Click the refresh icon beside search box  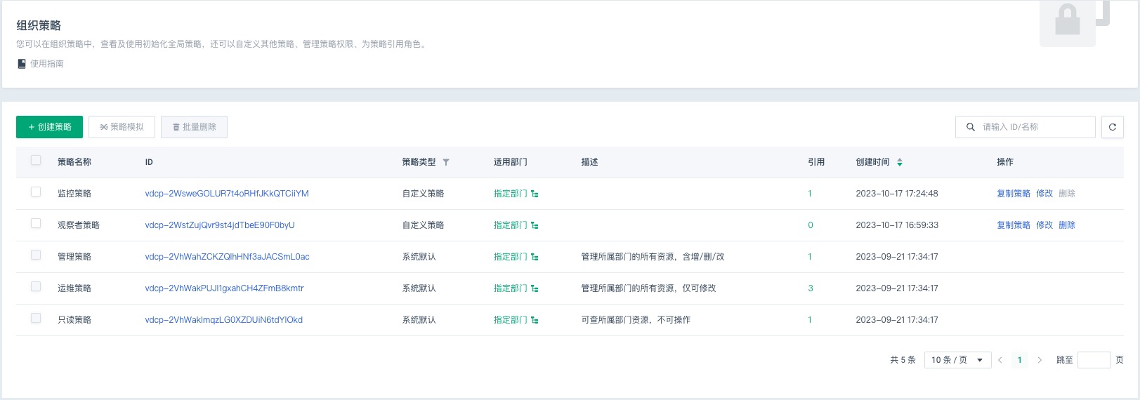pos(1112,127)
